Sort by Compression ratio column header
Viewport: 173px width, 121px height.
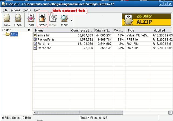(119, 31)
